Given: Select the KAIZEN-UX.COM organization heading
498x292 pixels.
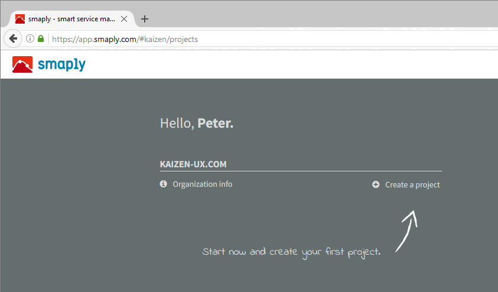Looking at the screenshot, I should (x=193, y=164).
